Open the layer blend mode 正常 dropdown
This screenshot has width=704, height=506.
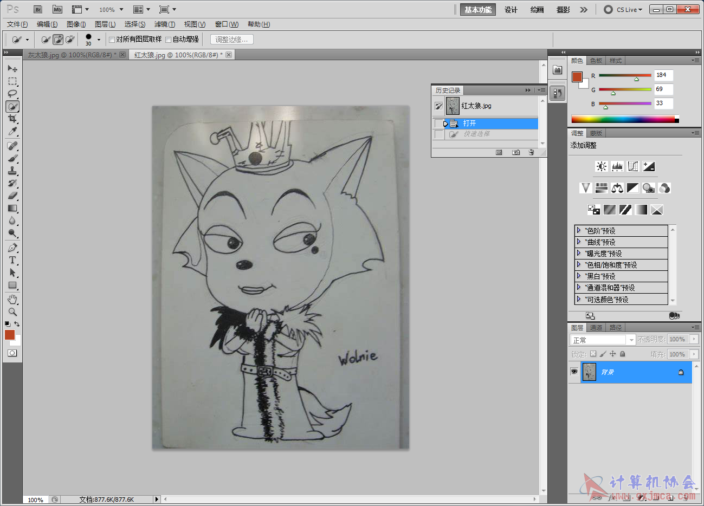click(x=603, y=340)
